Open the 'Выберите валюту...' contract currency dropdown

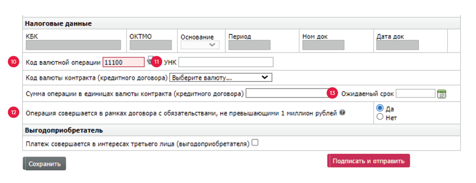coord(221,78)
